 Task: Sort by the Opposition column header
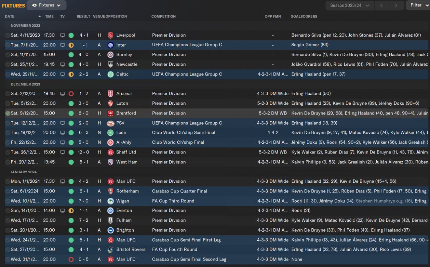pyautogui.click(x=116, y=16)
